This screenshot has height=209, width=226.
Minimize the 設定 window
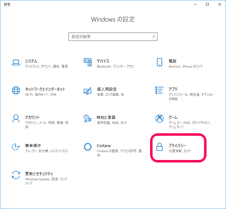(195, 4)
